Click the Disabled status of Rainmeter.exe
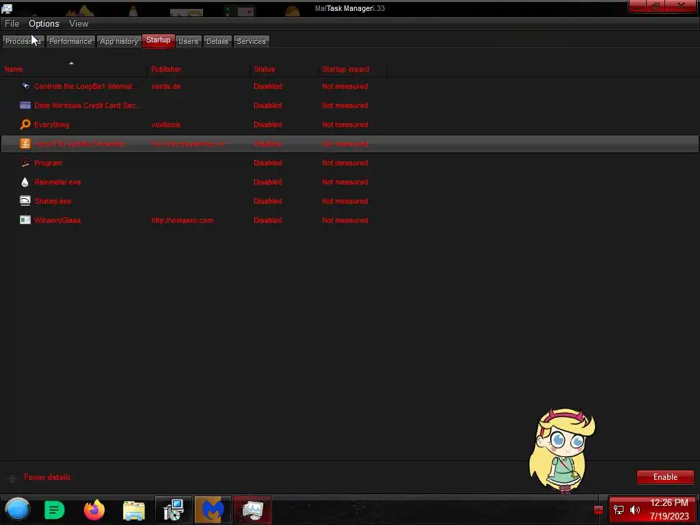Screen dimensions: 700x525 [x=268, y=182]
